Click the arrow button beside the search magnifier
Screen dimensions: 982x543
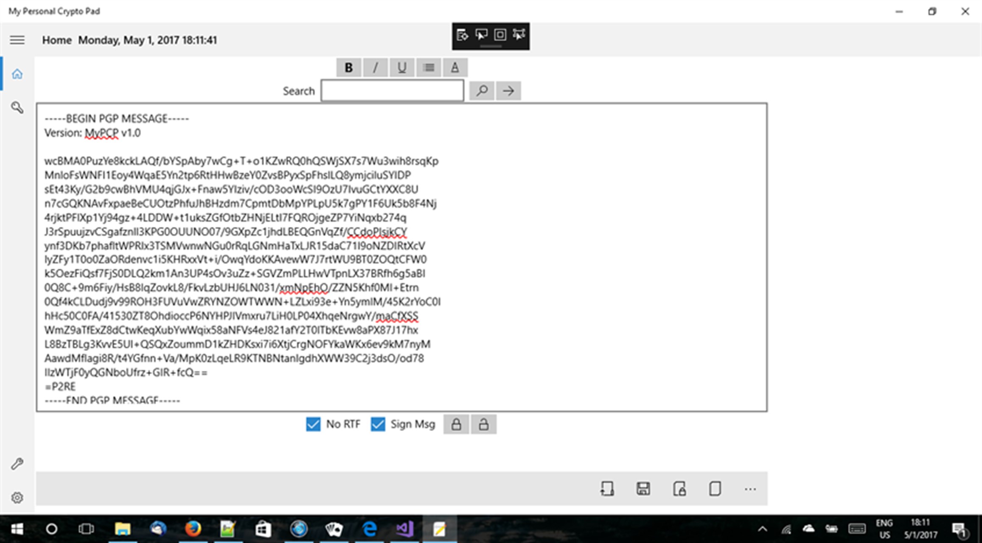(508, 90)
